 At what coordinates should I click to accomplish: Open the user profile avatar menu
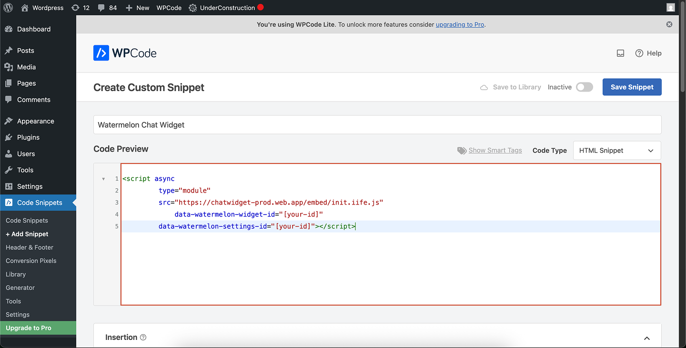pos(671,7)
